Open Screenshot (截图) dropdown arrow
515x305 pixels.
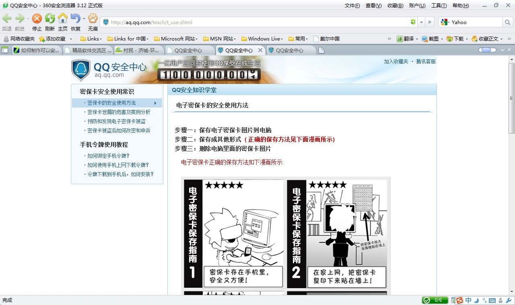point(442,39)
